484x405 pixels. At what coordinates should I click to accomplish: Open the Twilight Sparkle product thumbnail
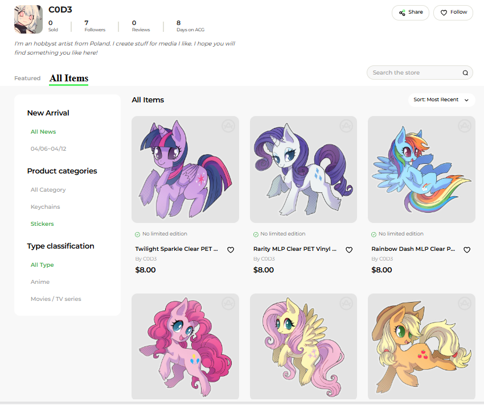(185, 170)
